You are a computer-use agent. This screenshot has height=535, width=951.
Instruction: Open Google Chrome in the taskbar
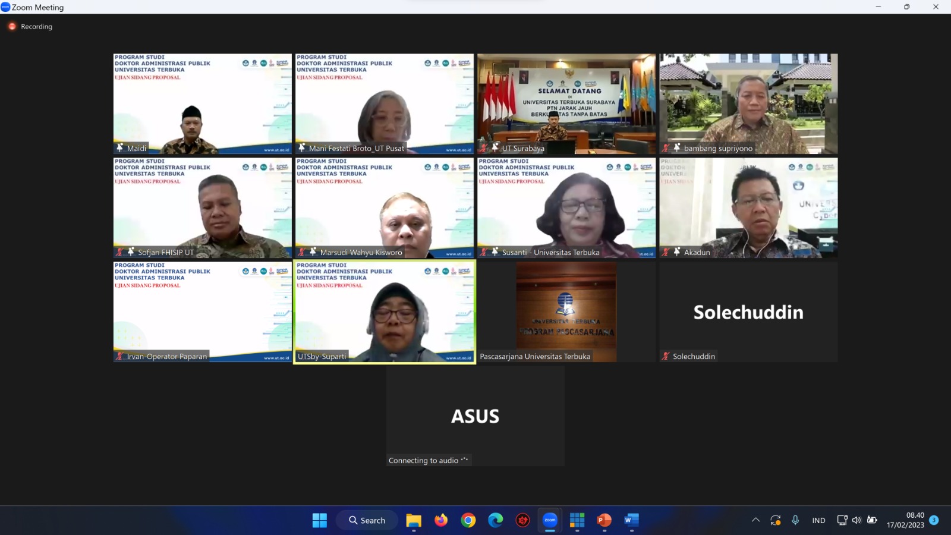coord(468,520)
